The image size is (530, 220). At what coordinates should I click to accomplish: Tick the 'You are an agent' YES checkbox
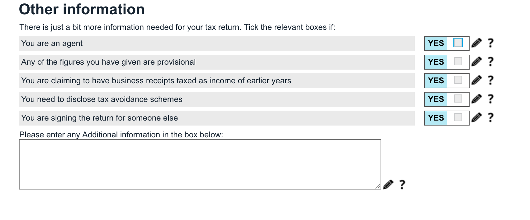[458, 43]
